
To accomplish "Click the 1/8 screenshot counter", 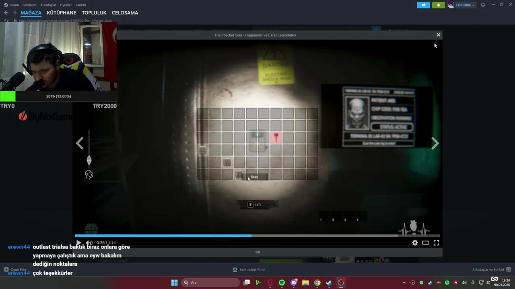I will pos(257,252).
